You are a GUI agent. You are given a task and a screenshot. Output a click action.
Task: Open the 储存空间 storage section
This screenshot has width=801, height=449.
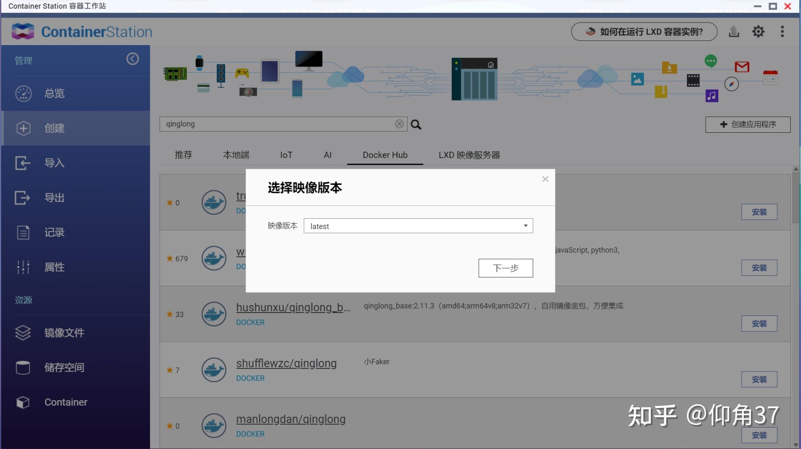[x=65, y=367]
